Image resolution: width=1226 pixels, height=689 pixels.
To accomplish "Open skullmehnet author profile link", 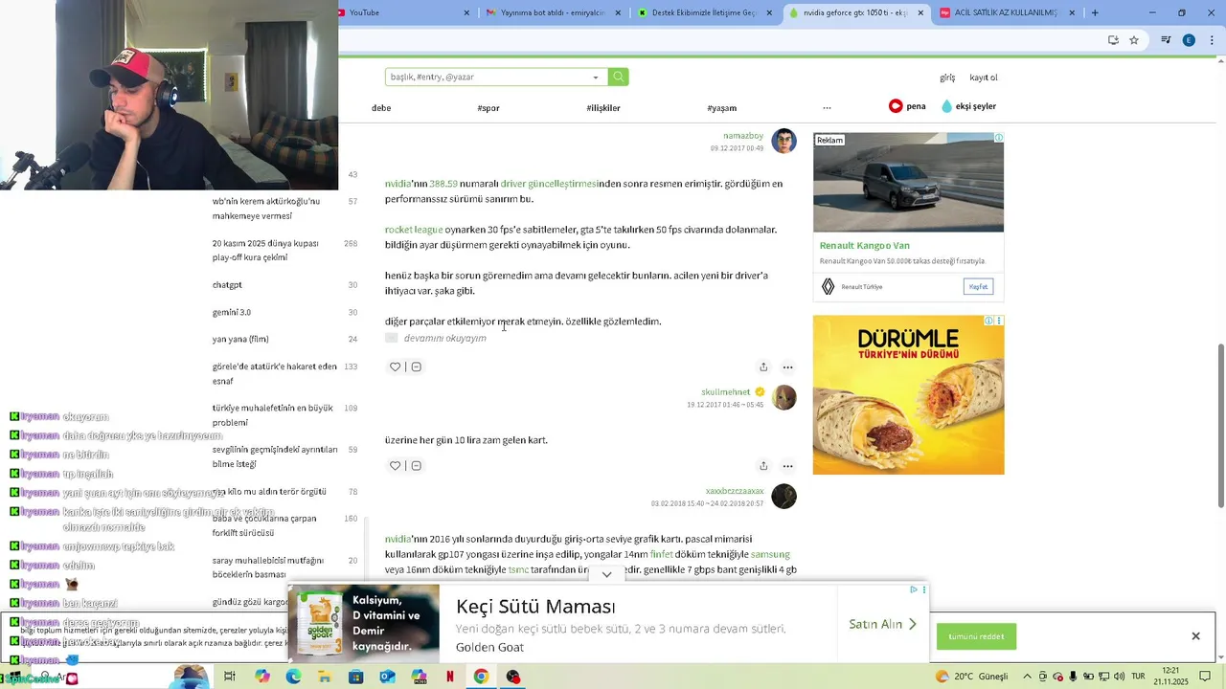I will pos(726,392).
